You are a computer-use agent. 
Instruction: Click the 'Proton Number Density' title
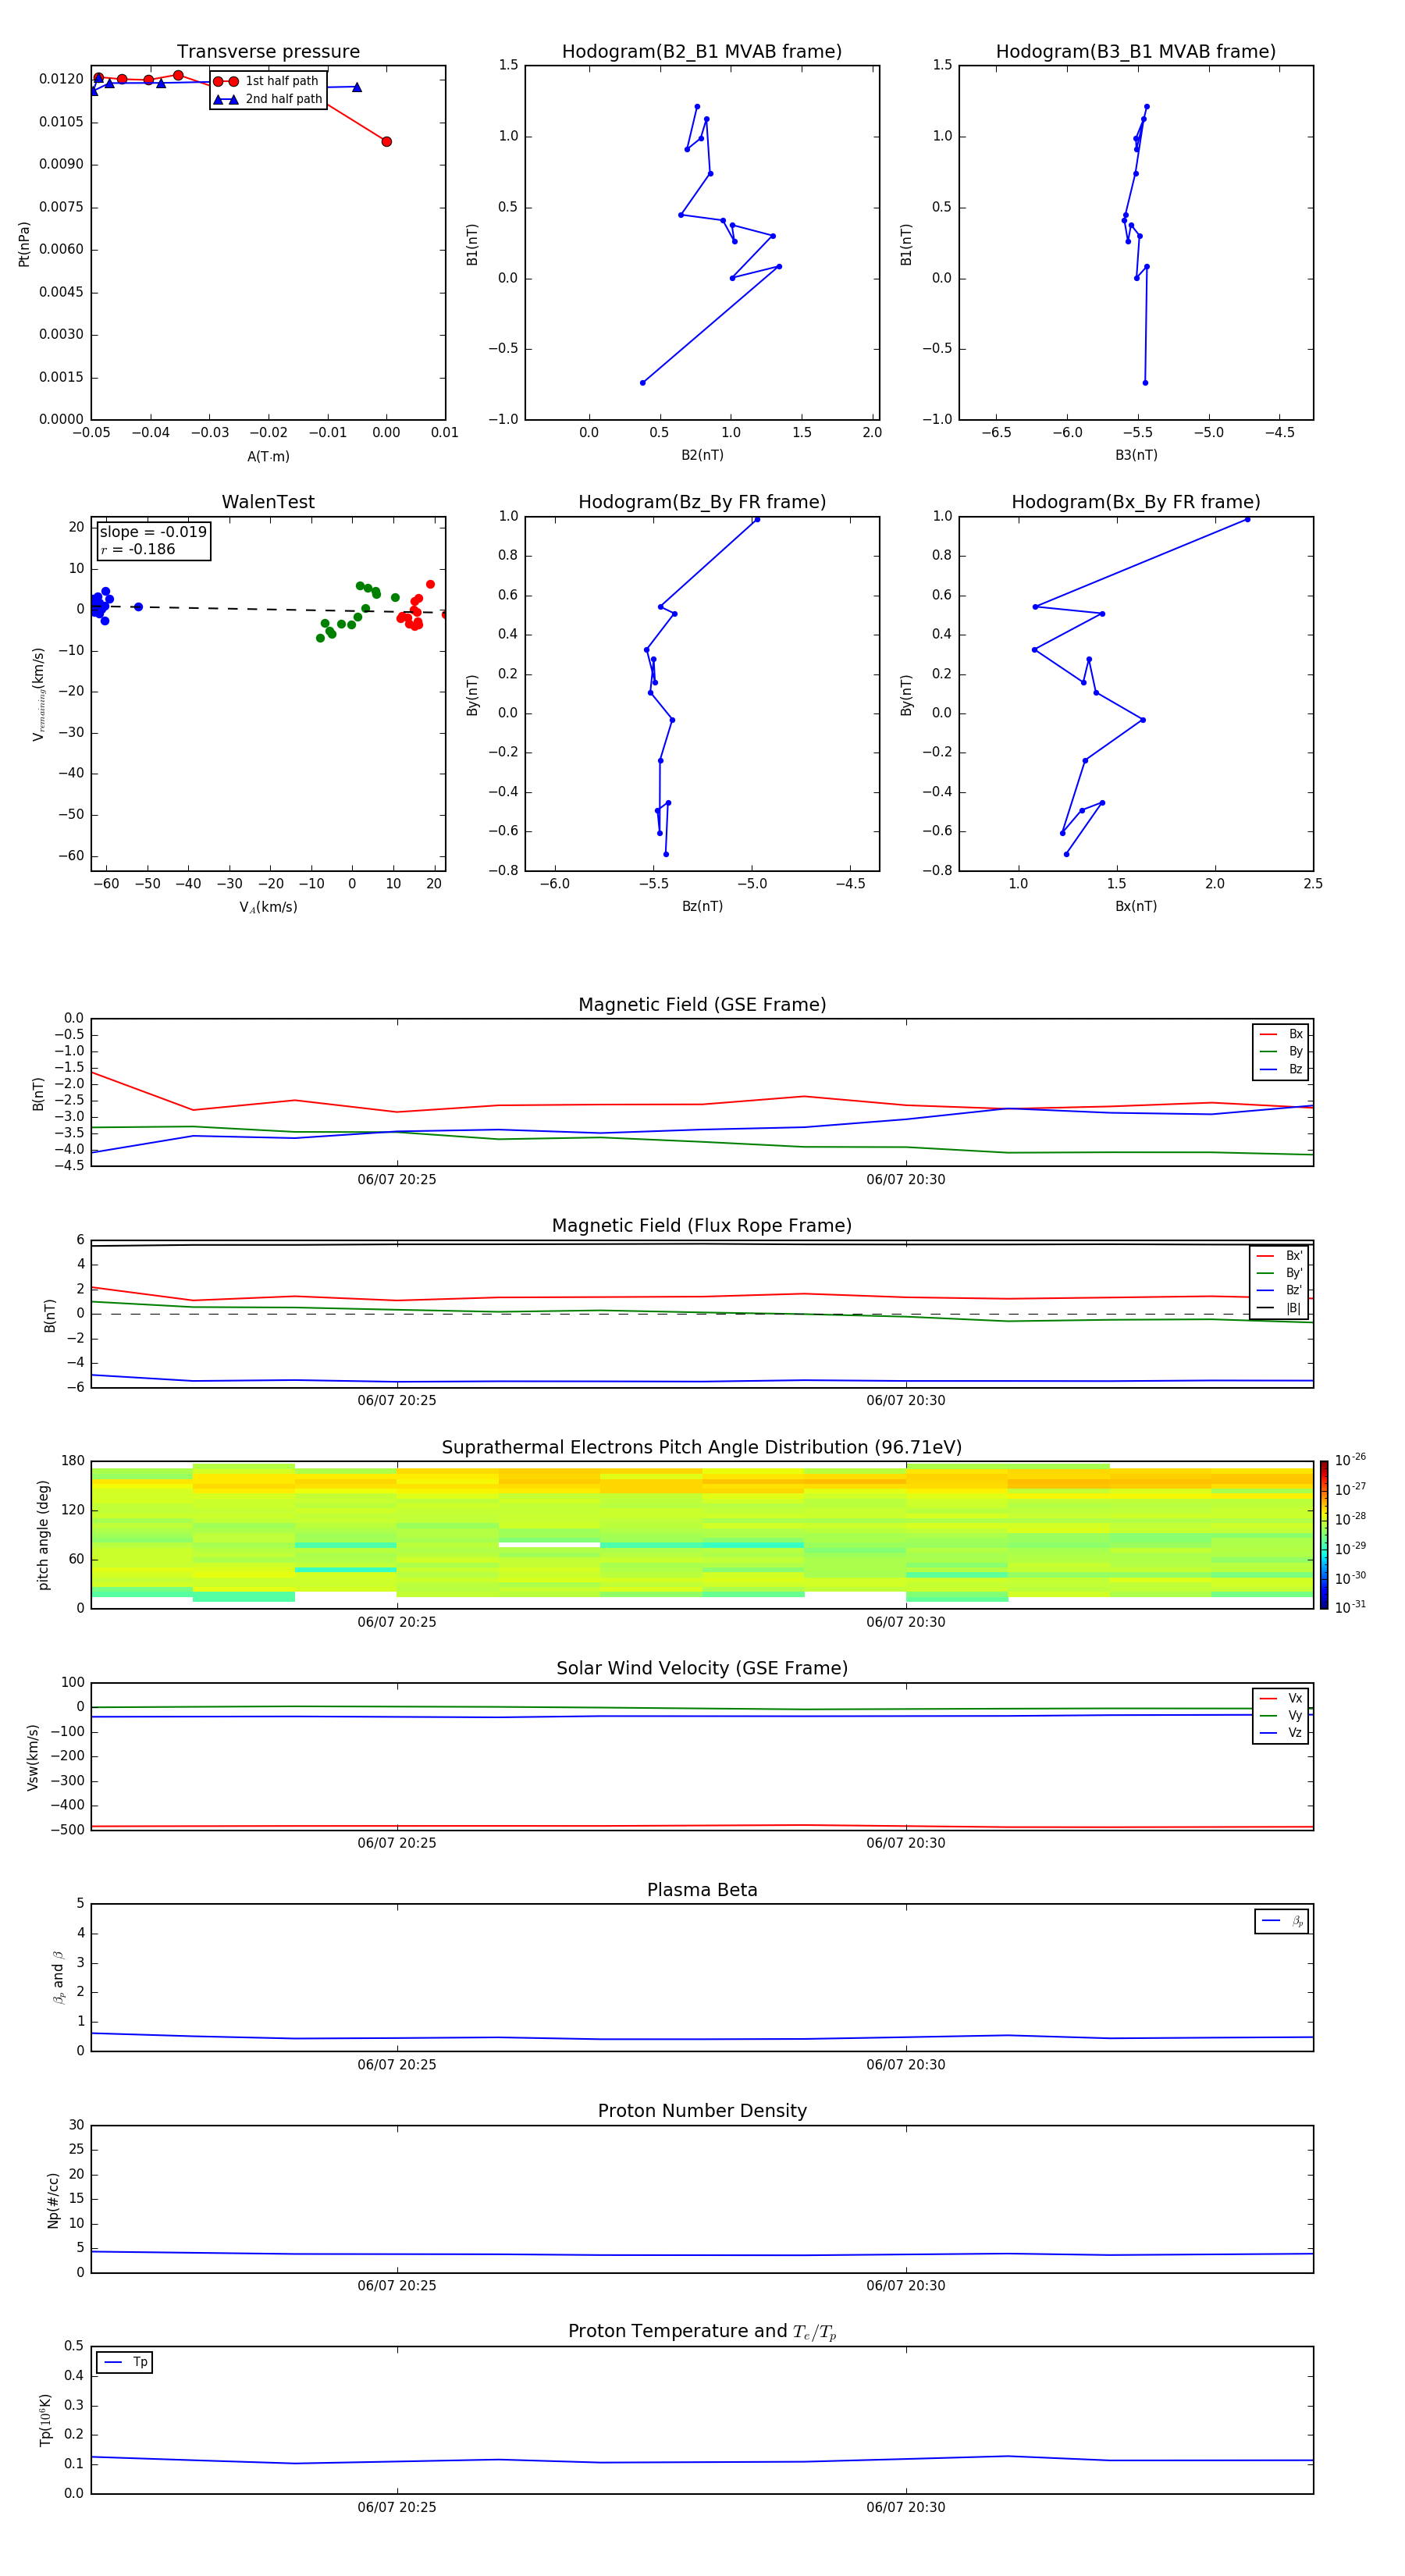[x=702, y=2111]
